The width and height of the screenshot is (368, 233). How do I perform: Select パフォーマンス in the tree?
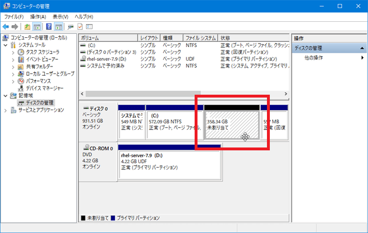tap(42, 81)
